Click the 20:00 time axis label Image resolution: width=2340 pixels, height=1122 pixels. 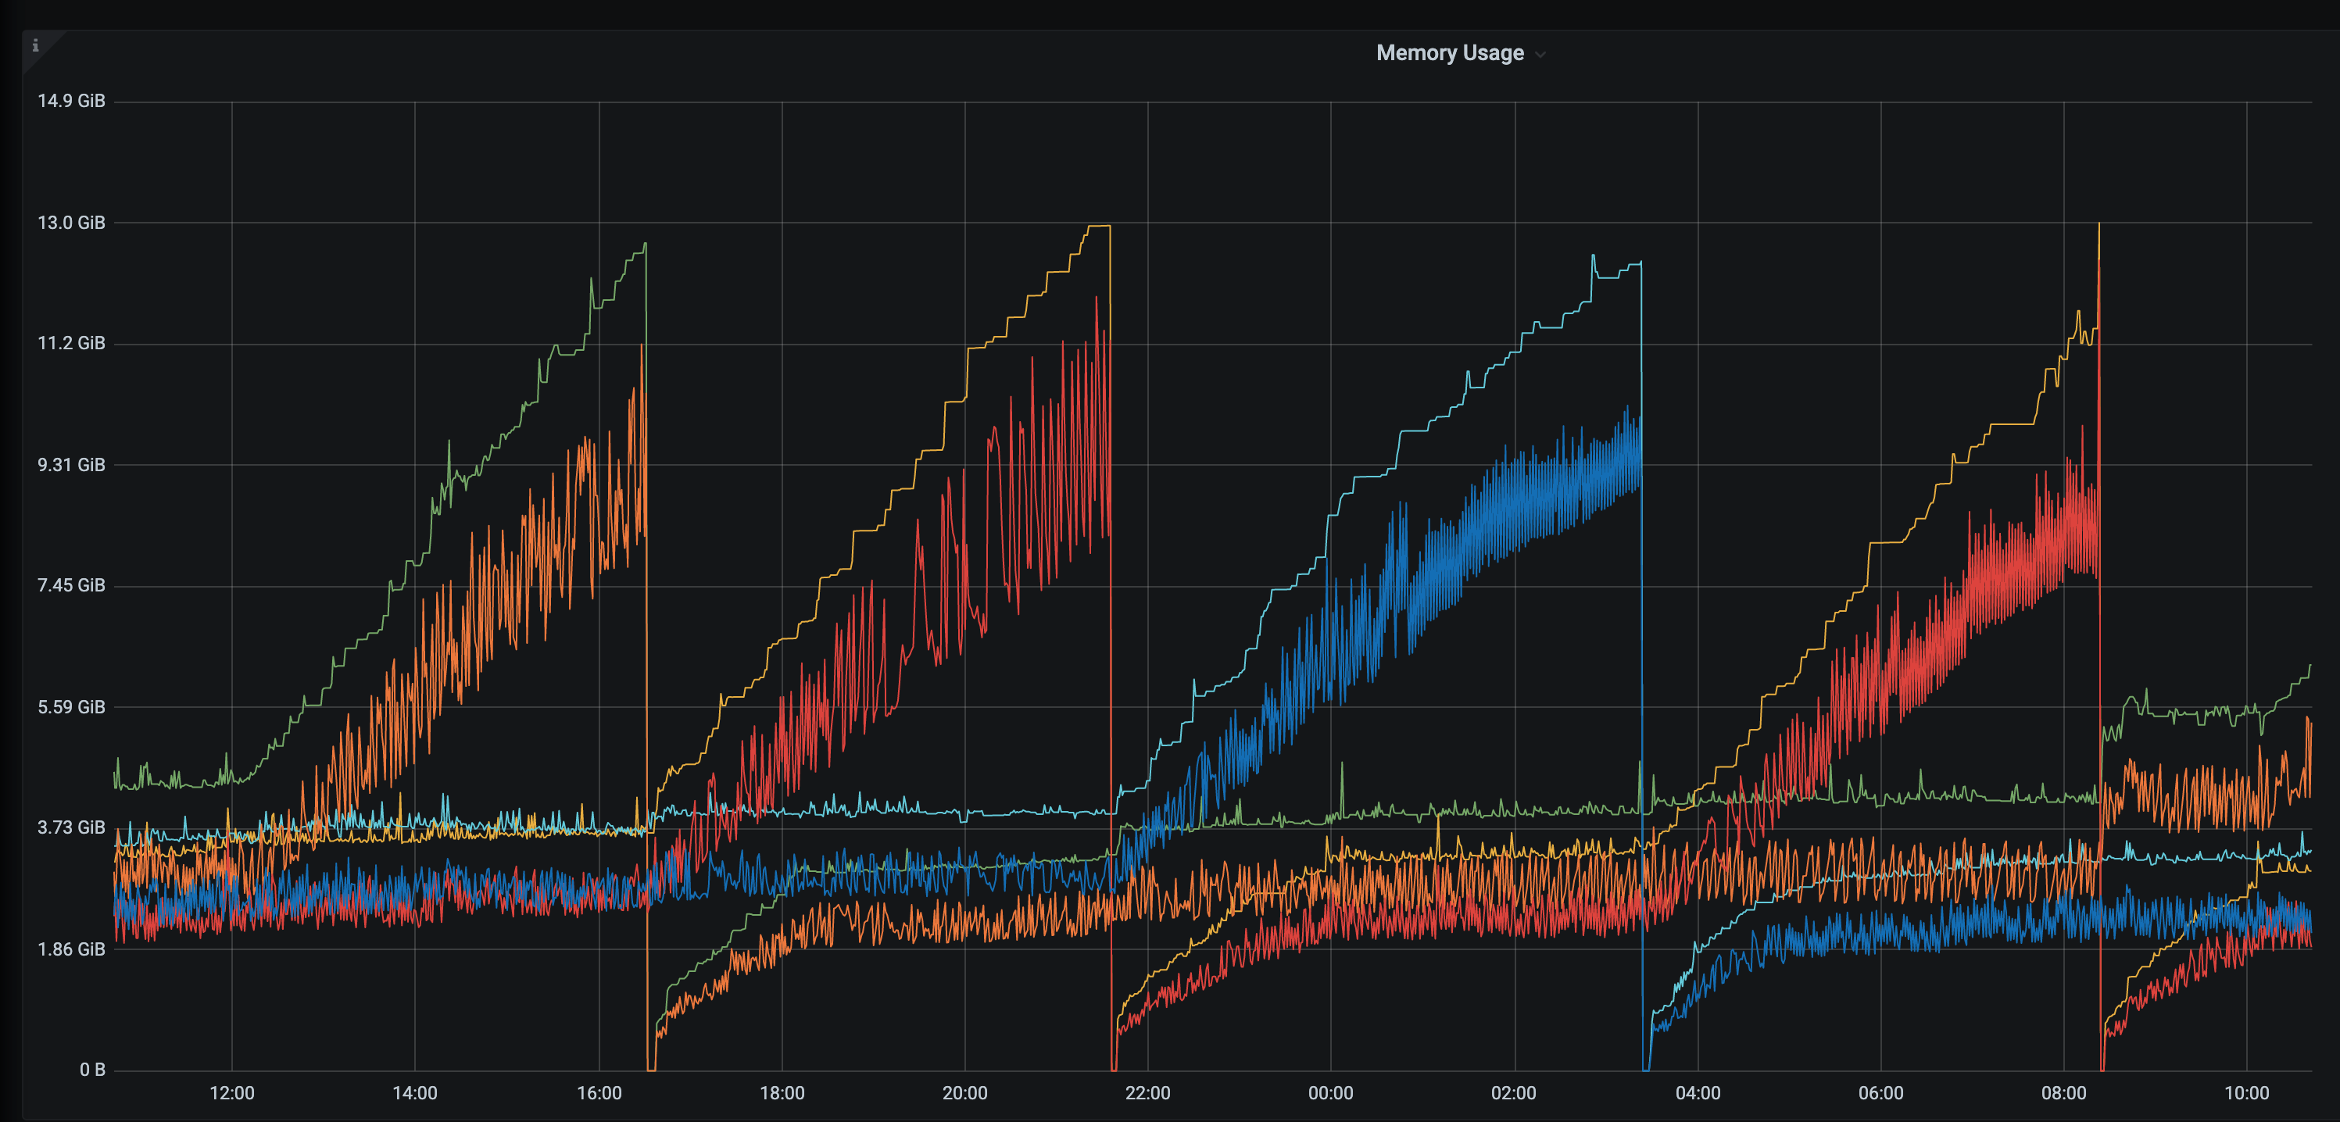(964, 1093)
